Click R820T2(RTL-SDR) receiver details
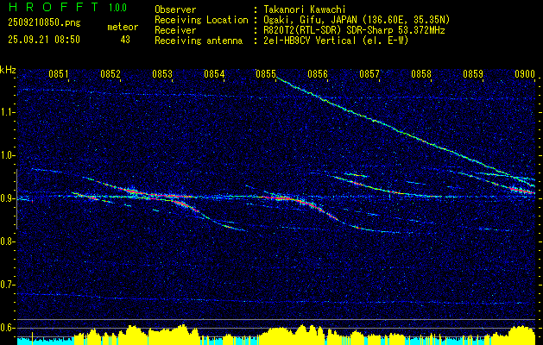This screenshot has height=345, width=543. [x=354, y=30]
